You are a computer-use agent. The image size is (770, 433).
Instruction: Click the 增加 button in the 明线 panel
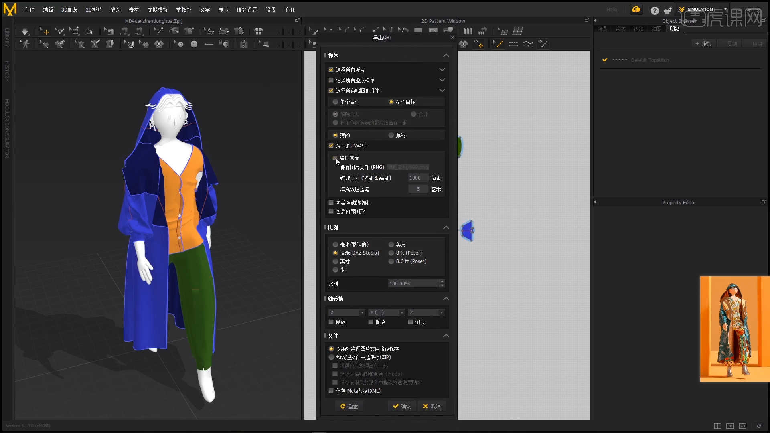[x=703, y=43]
